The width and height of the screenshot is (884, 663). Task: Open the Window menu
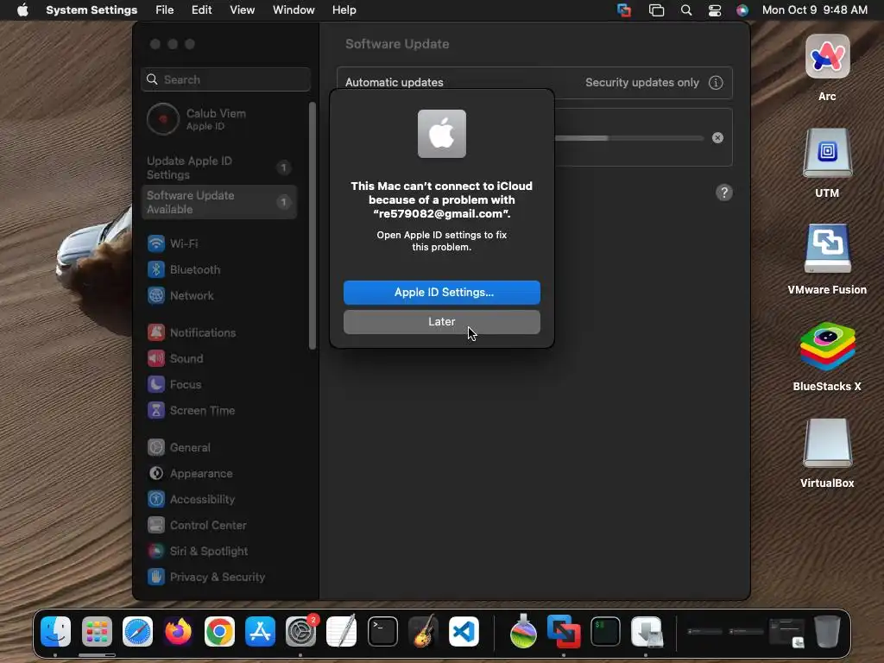(x=294, y=10)
